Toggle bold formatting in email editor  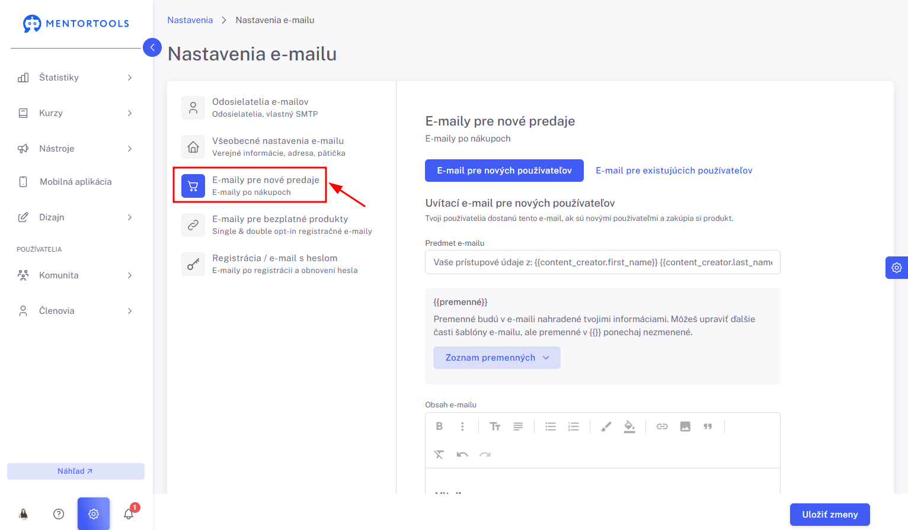point(439,426)
